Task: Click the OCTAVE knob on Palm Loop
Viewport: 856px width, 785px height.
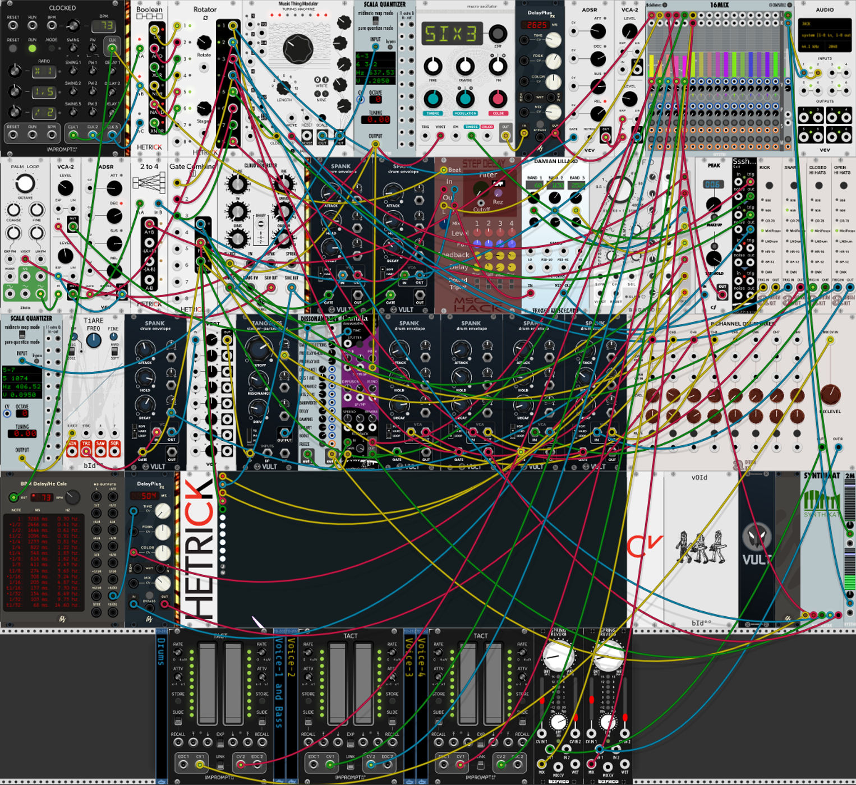Action: (24, 183)
